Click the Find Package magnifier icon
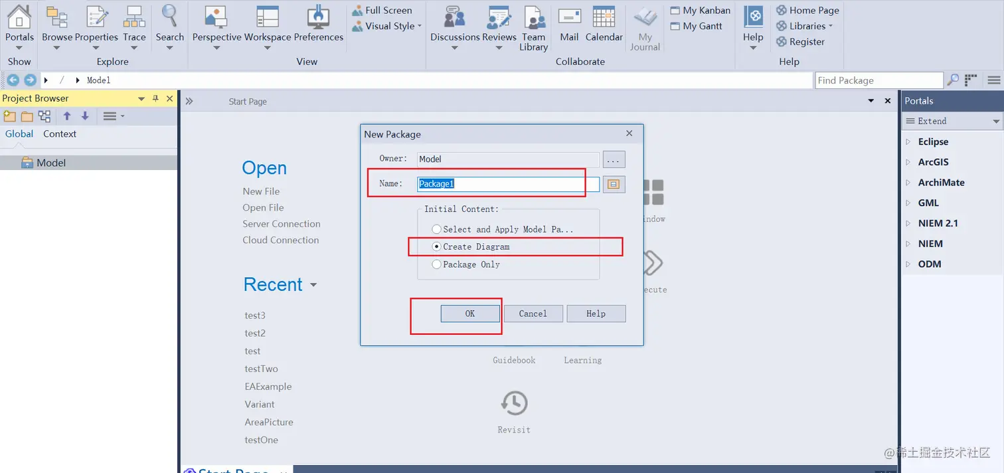 coord(953,80)
